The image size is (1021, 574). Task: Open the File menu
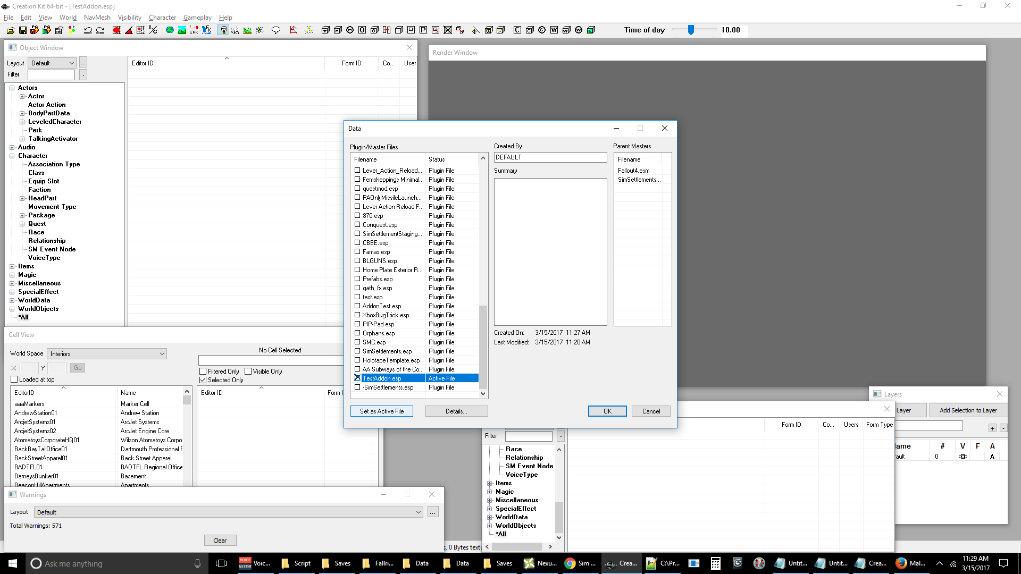click(x=9, y=18)
